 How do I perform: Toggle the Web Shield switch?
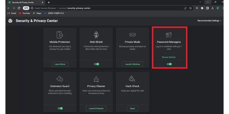96,64
